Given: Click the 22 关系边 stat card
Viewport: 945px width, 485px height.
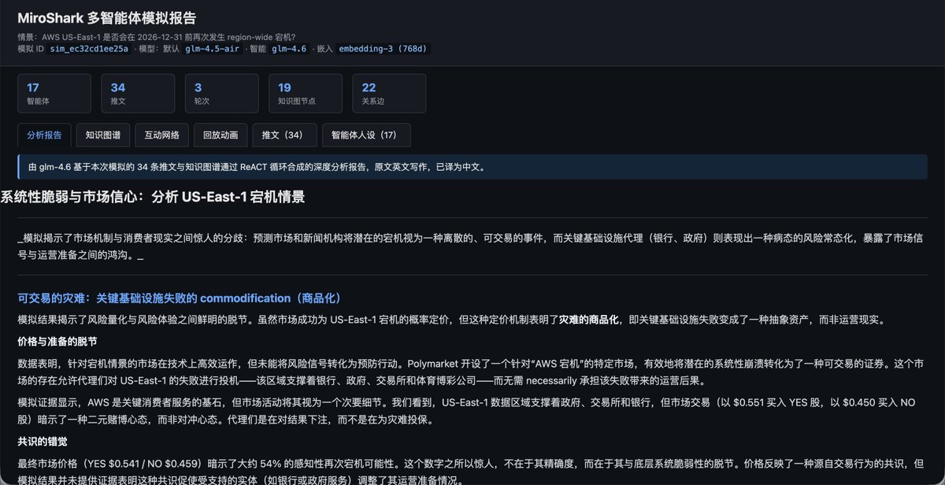Looking at the screenshot, I should 389,94.
